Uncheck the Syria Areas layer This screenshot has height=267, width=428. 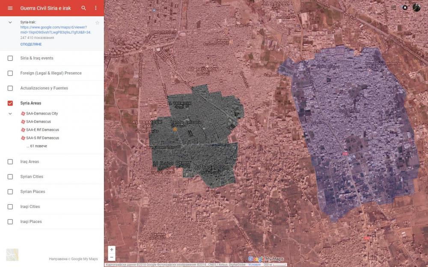[10, 103]
